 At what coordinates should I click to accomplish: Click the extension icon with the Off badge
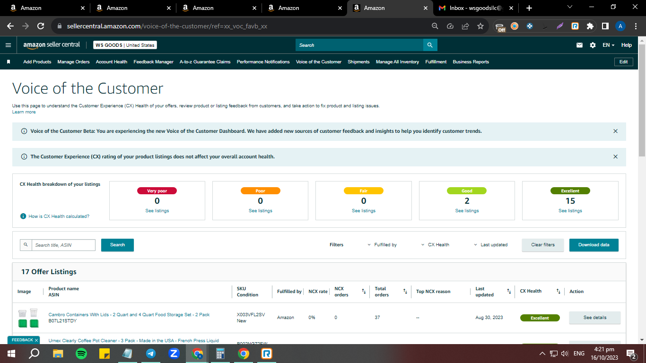pos(501,27)
